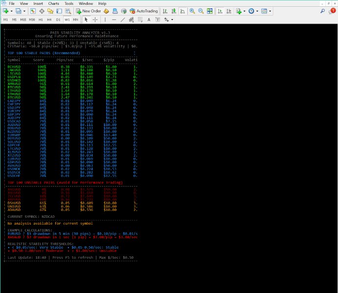Switch to MN timeframe
The height and width of the screenshot is (293, 338).
point(75,20)
